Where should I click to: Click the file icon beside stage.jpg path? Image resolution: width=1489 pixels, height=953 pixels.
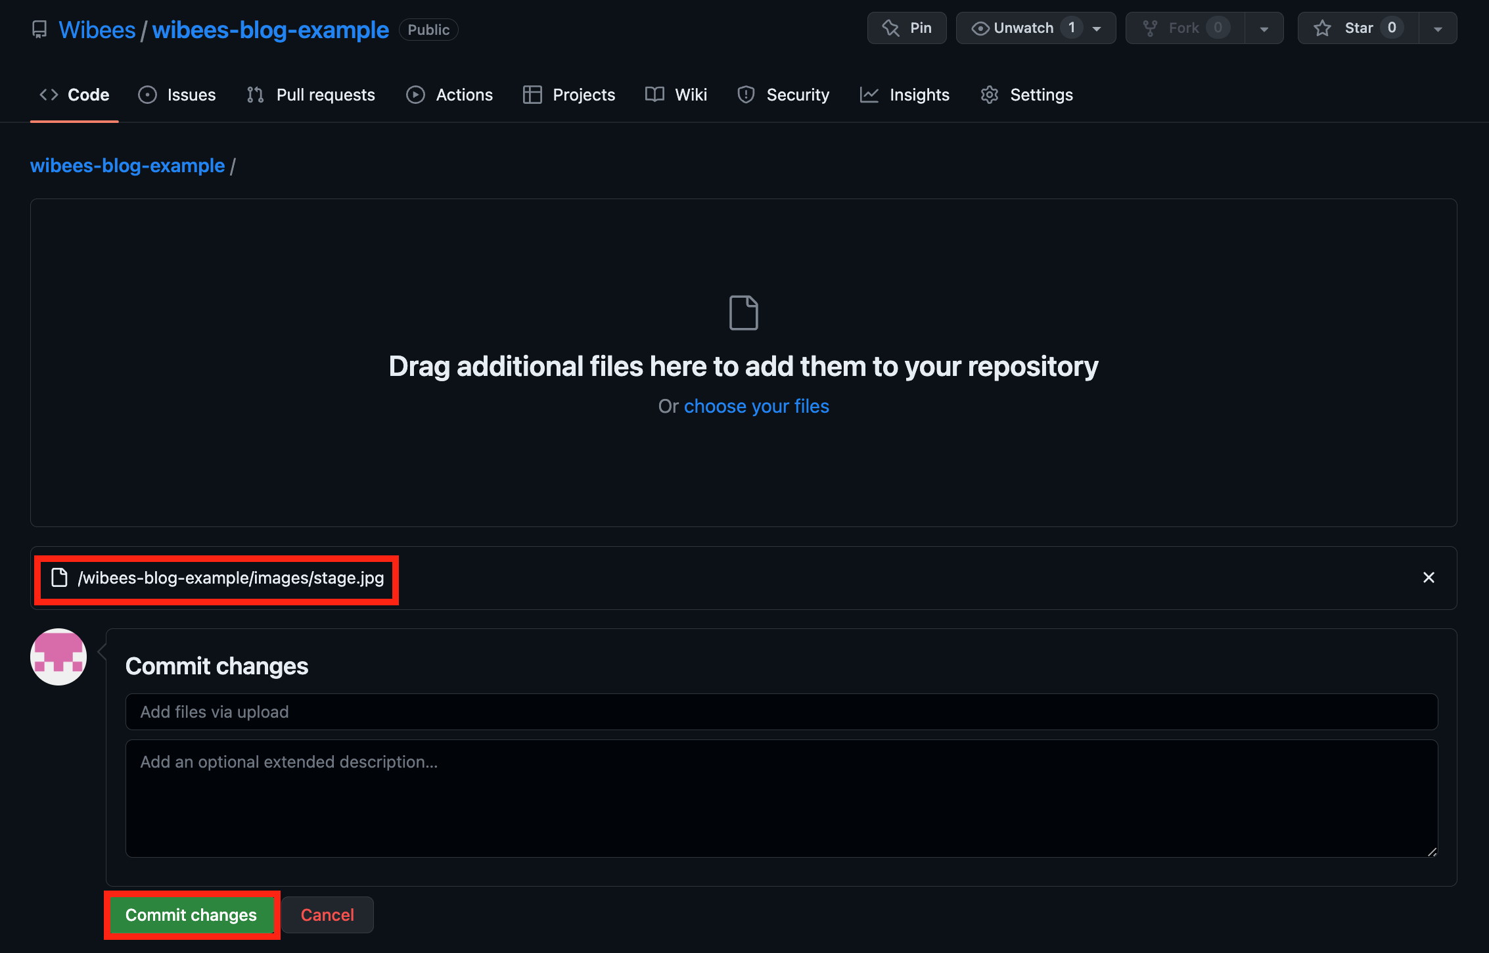point(60,578)
